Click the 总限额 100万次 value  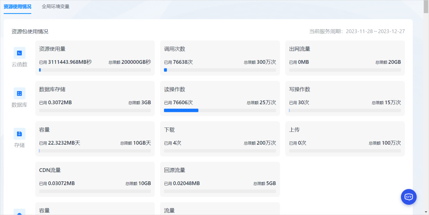point(385,143)
